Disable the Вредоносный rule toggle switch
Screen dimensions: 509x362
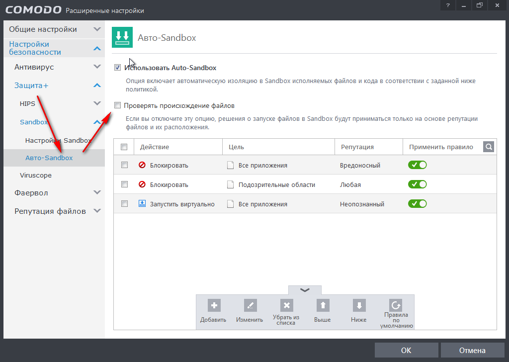point(418,165)
